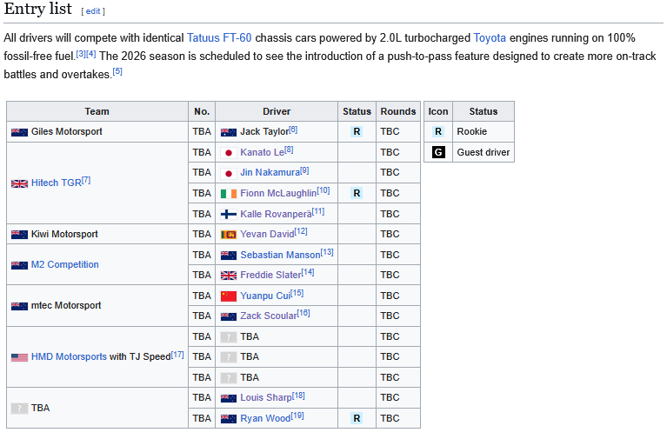The height and width of the screenshot is (439, 667).
Task: Open Kanato Le's driver page
Action: pyautogui.click(x=262, y=152)
